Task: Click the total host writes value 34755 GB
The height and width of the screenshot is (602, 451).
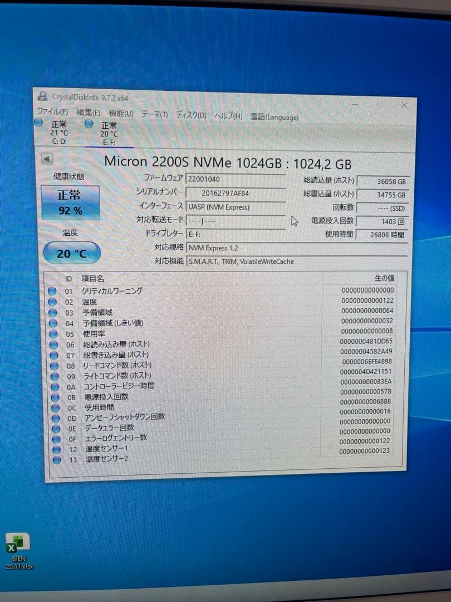Action: (x=383, y=195)
